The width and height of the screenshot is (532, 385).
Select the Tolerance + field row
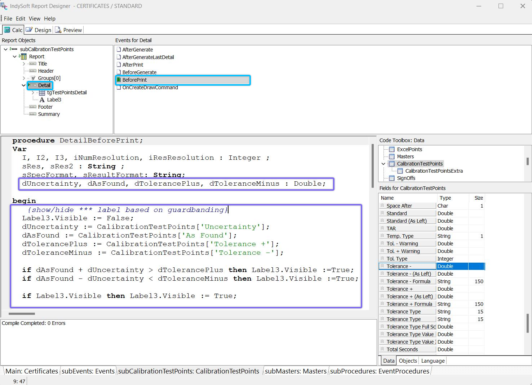tap(399, 289)
